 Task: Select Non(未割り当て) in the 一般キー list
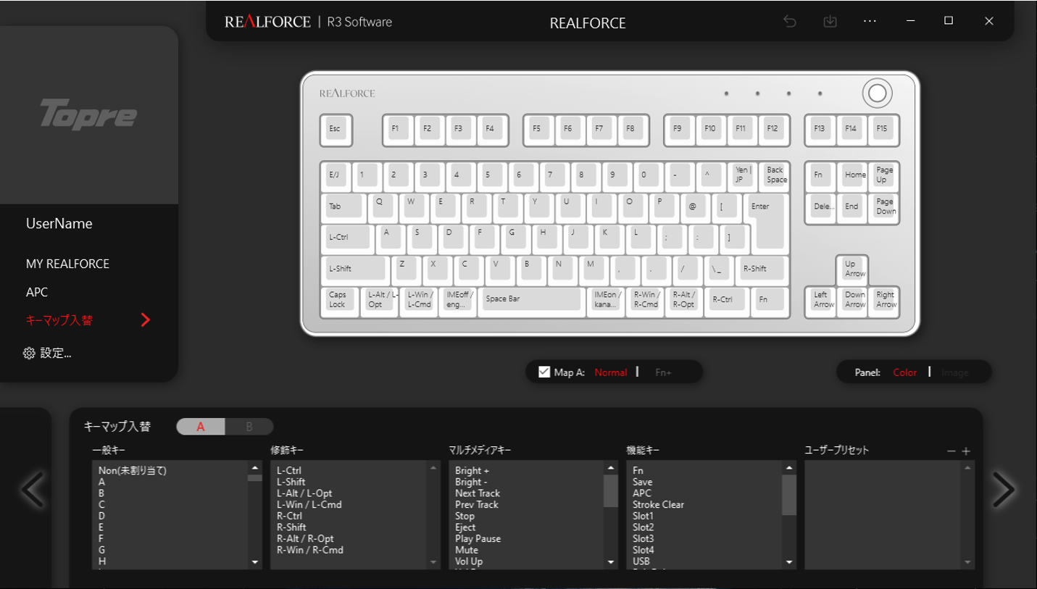coord(133,471)
